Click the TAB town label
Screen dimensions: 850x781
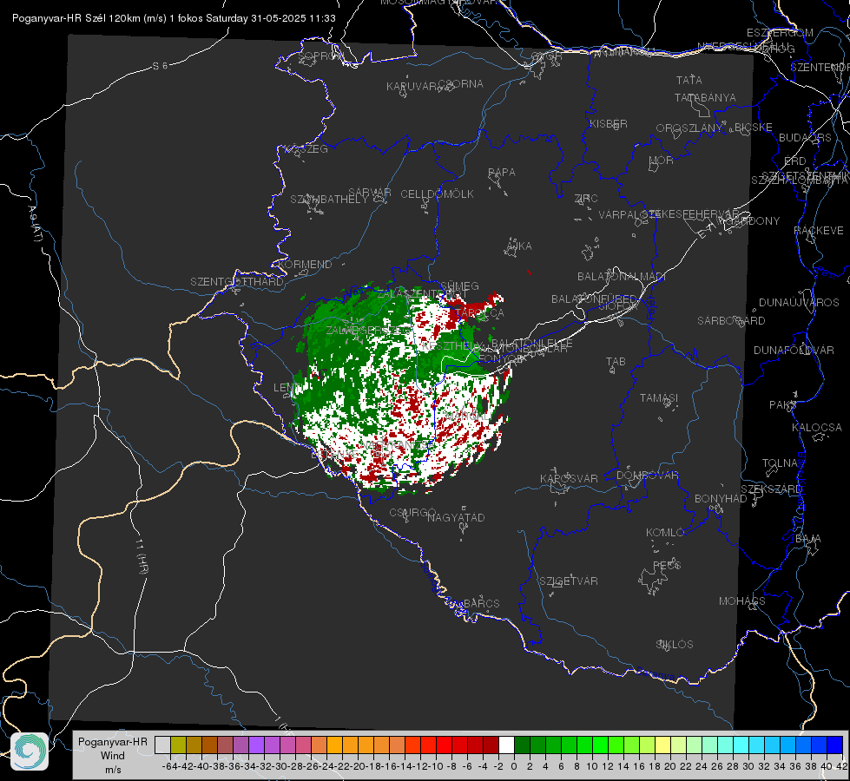point(616,362)
